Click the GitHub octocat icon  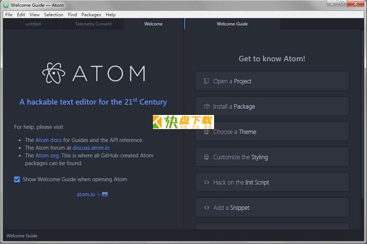(105, 194)
